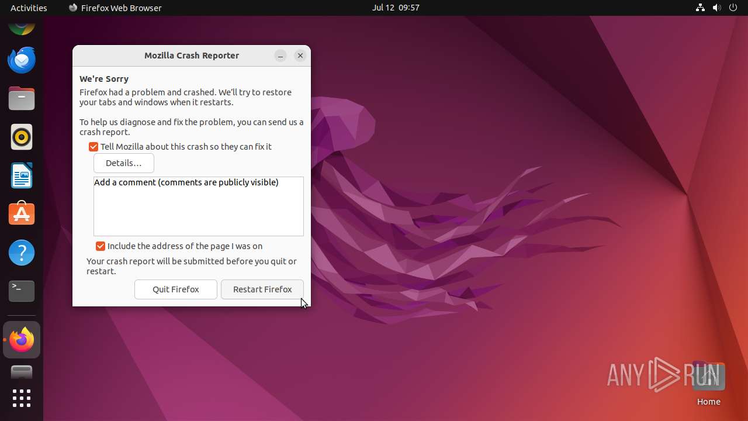The image size is (748, 421).
Task: Click the Mozilla Crash Reporter title bar
Action: 192,56
